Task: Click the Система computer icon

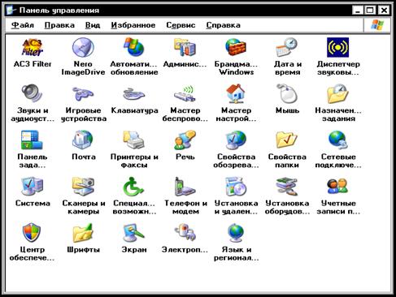Action: [33, 187]
